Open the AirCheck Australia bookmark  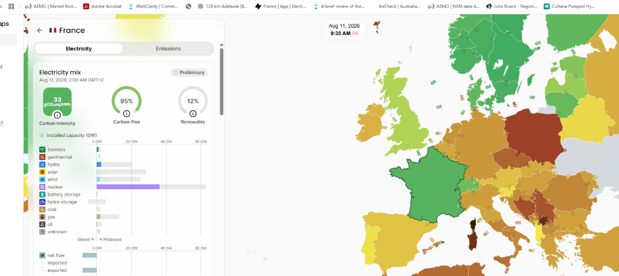point(400,6)
